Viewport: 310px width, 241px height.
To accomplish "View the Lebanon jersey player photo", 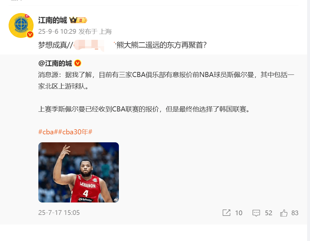I will (x=79, y=172).
